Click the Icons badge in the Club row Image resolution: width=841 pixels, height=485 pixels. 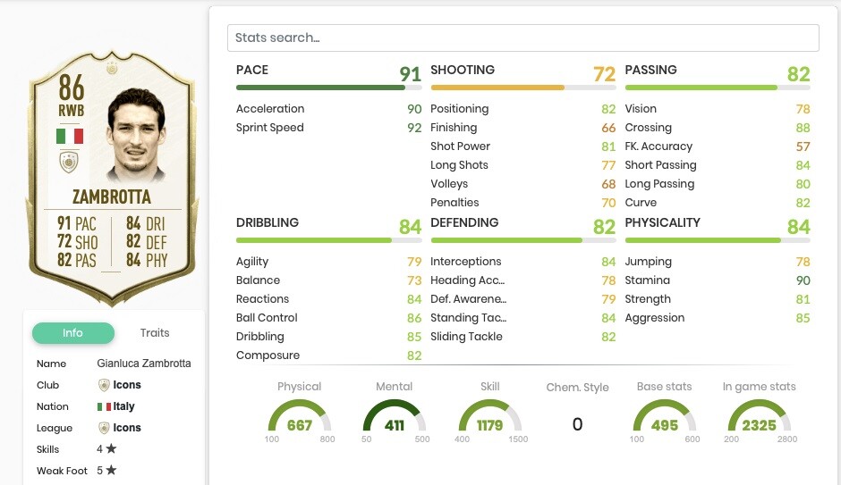tap(104, 385)
